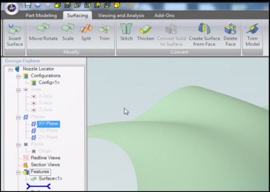Click the Thicken surface tool

coord(146,32)
